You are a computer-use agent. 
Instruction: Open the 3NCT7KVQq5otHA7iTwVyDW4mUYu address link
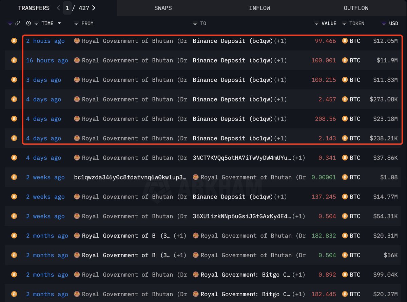pyautogui.click(x=242, y=158)
